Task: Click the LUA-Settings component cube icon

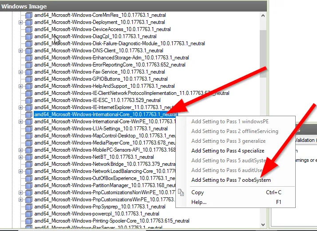Action: (29, 129)
